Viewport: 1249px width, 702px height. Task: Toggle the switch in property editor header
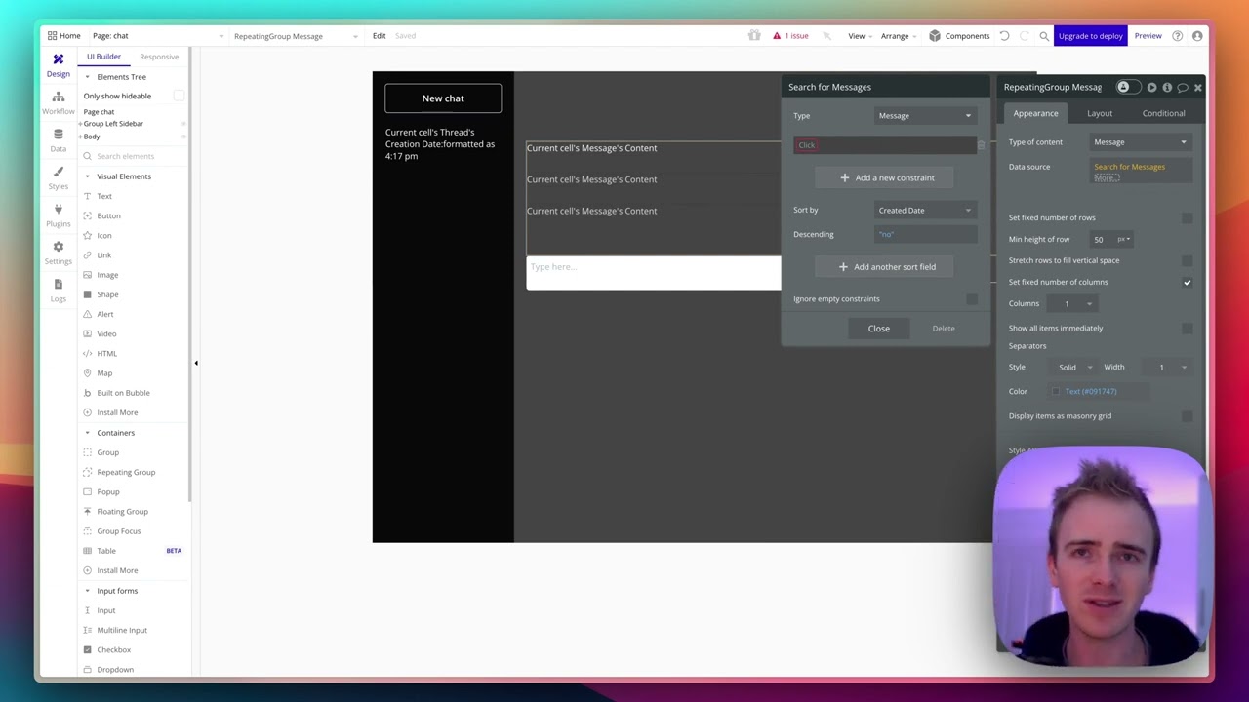tap(1127, 88)
